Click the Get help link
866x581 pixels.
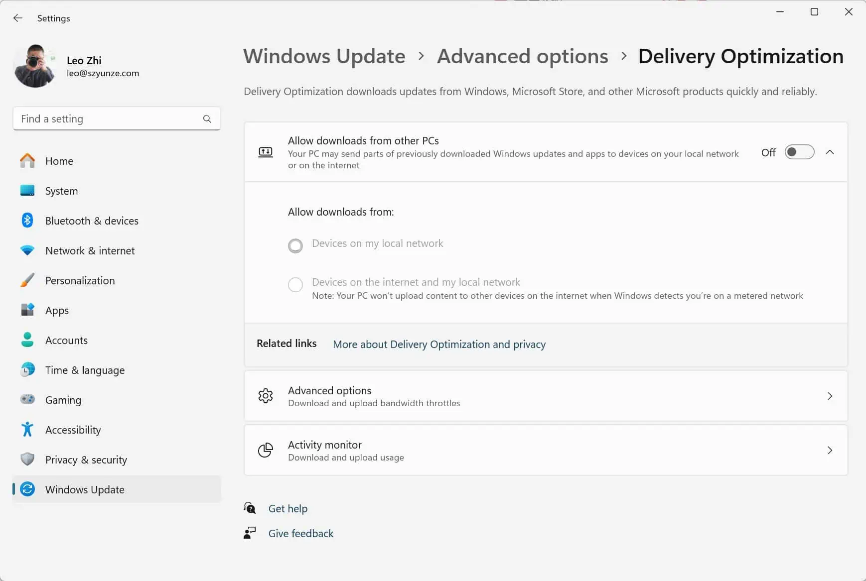[x=288, y=509]
